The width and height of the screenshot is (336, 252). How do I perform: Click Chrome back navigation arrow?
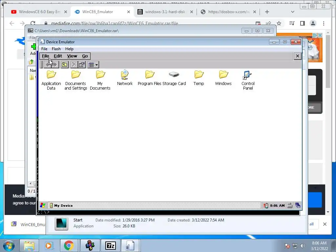[12, 23]
